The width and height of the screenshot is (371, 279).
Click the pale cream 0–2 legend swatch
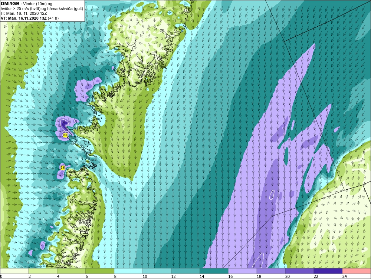[14, 271]
